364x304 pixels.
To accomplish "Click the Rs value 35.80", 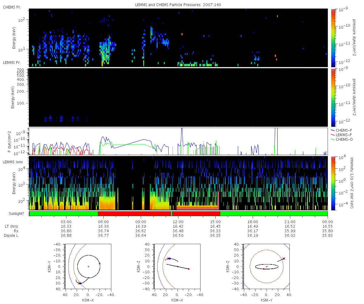I will [x=328, y=231].
